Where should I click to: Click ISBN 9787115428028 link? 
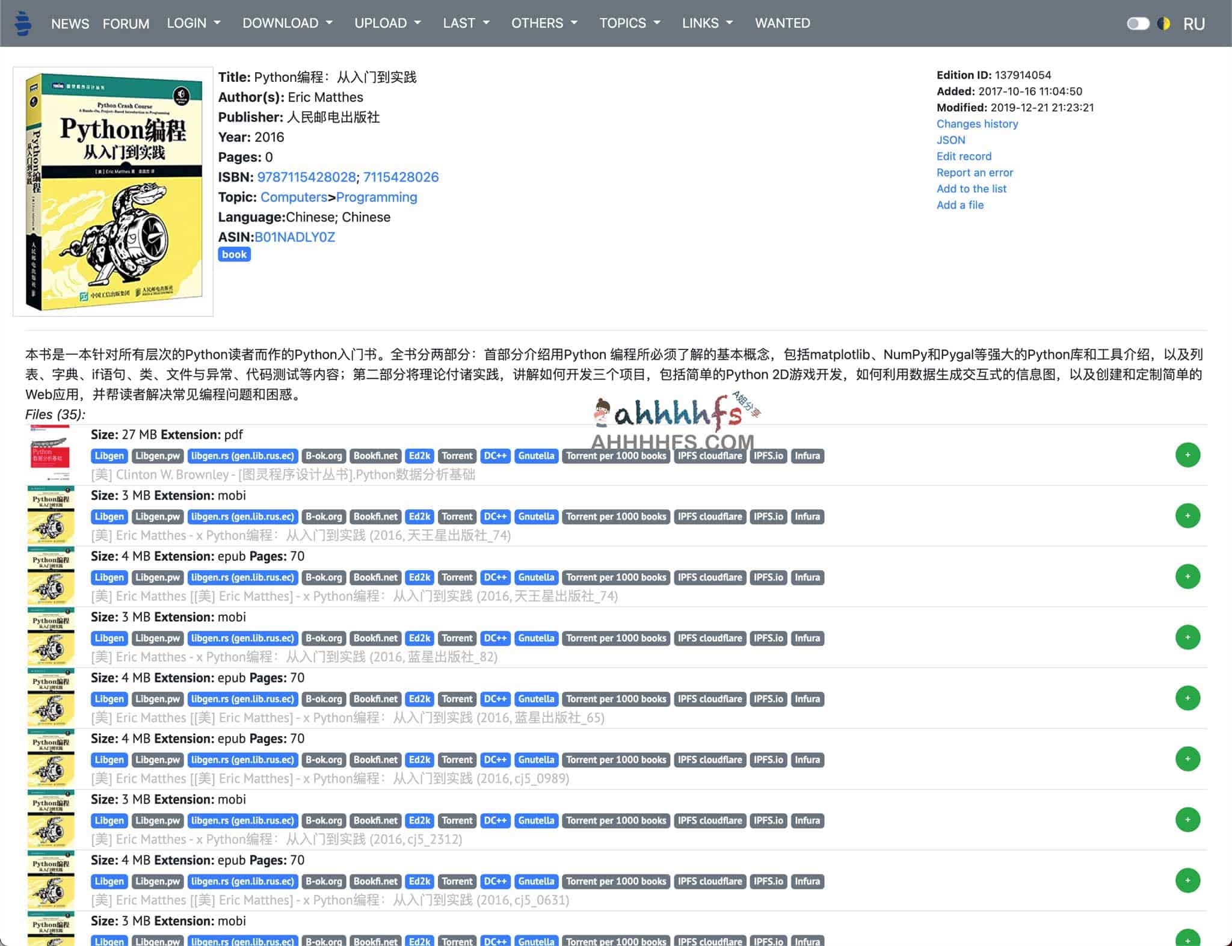[306, 177]
